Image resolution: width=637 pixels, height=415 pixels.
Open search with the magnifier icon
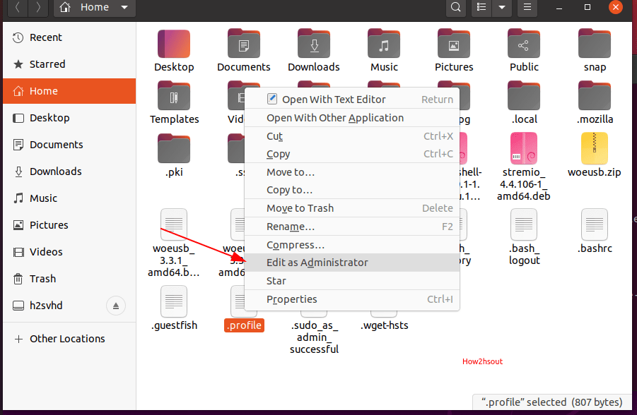coord(455,8)
